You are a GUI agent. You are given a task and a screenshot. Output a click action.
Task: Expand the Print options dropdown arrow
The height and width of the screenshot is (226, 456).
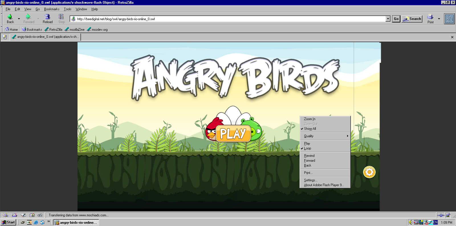[439, 19]
